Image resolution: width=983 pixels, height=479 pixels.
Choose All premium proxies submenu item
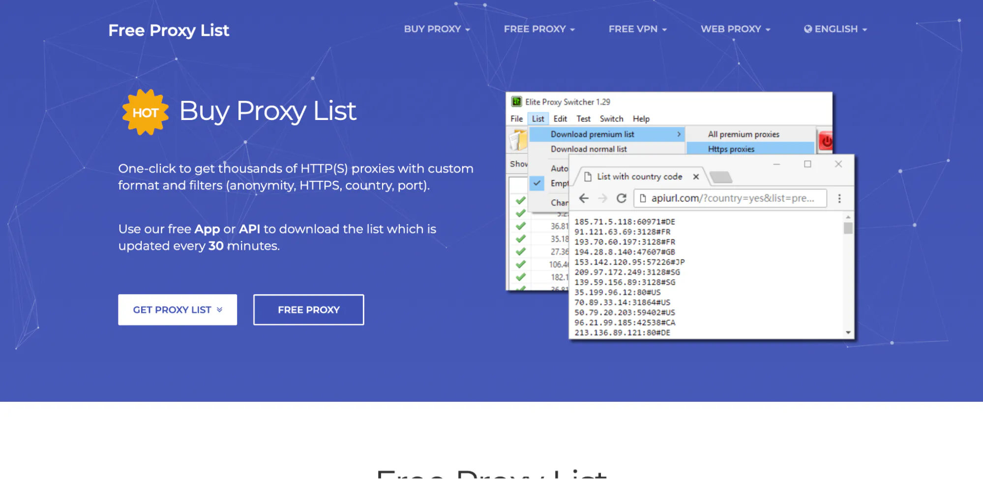(x=750, y=134)
